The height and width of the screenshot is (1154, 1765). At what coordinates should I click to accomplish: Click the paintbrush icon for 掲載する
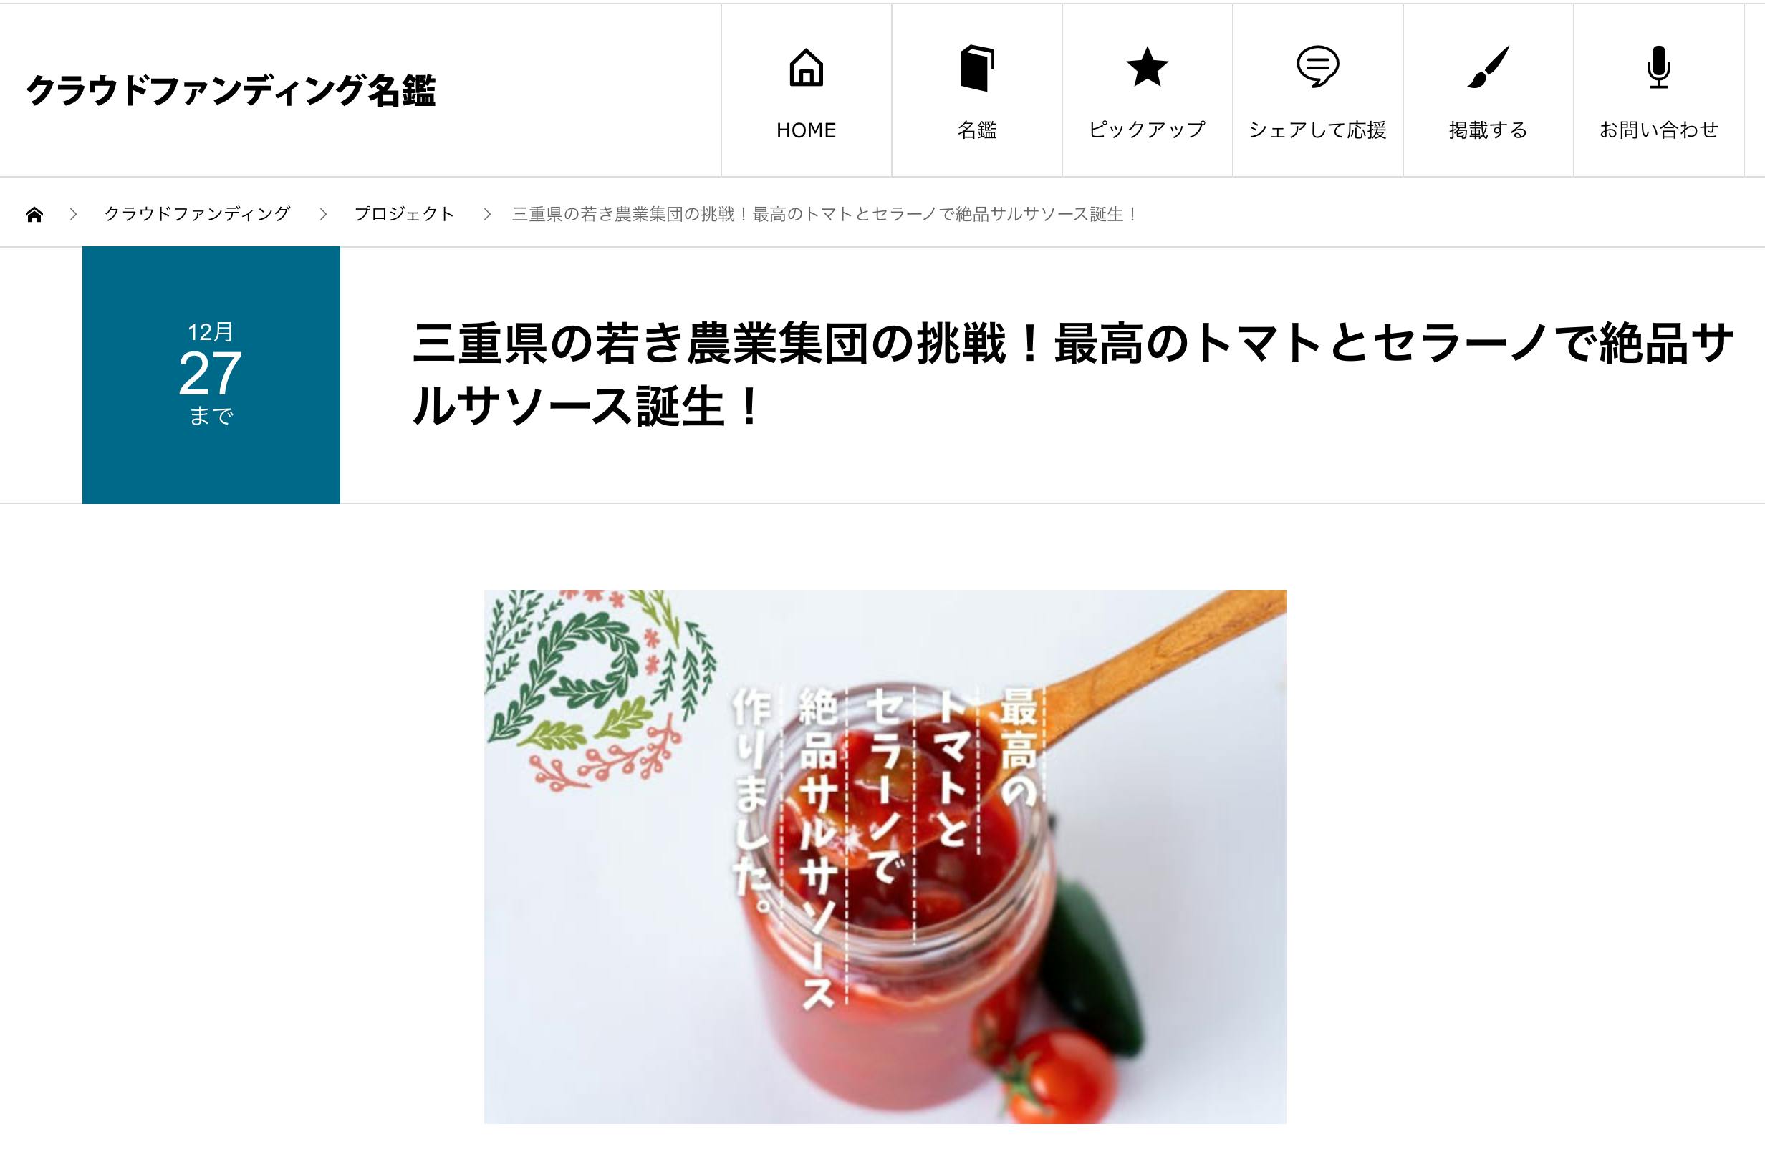click(1488, 67)
